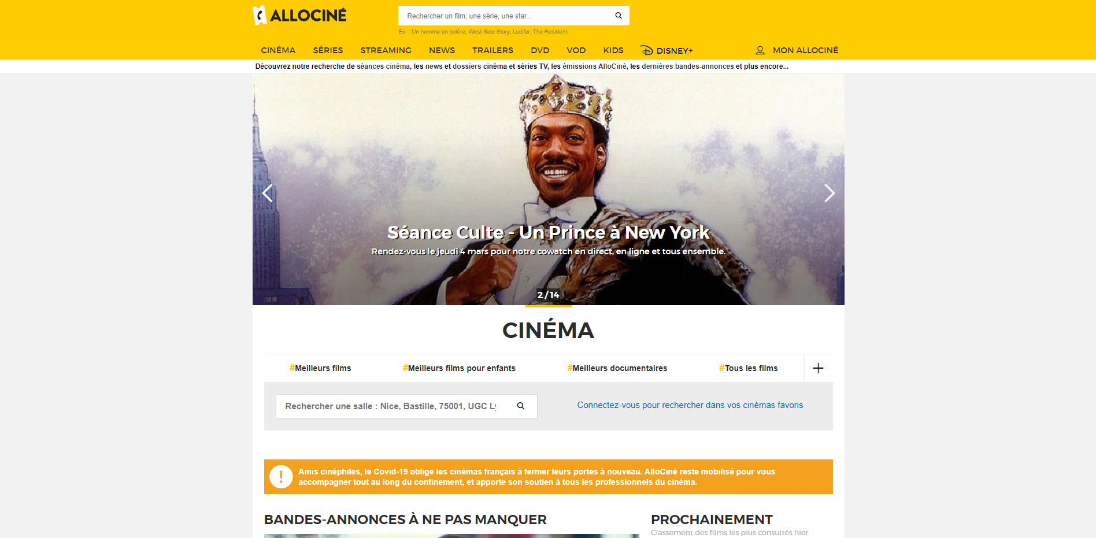1096x538 pixels.
Task: Click the cinema search magnifier icon
Action: 520,406
